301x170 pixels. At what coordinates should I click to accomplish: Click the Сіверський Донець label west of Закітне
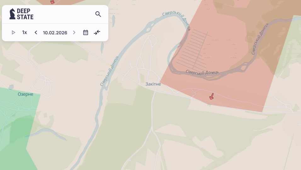pos(110,71)
